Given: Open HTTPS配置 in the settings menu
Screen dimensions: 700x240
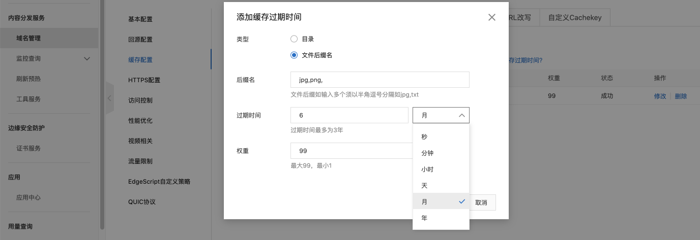Looking at the screenshot, I should point(144,80).
